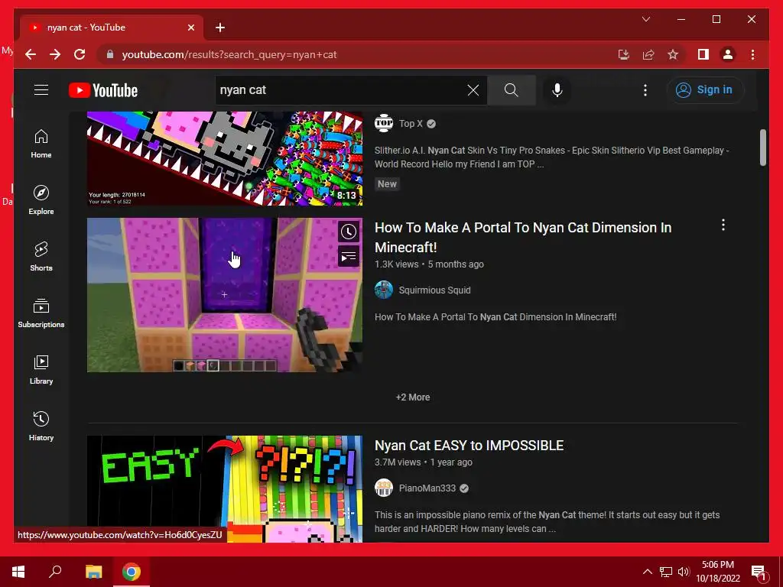Image resolution: width=783 pixels, height=587 pixels.
Task: Add Minecraft portal video to Watch later
Action: click(x=349, y=232)
